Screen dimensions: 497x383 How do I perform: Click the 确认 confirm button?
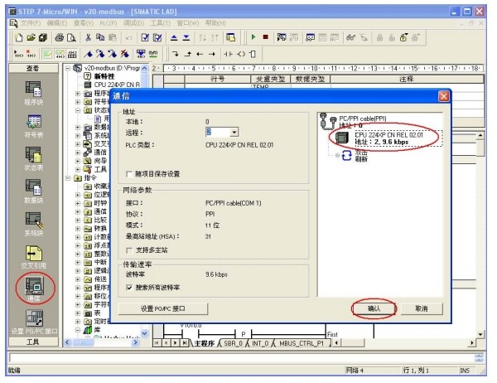pyautogui.click(x=374, y=308)
